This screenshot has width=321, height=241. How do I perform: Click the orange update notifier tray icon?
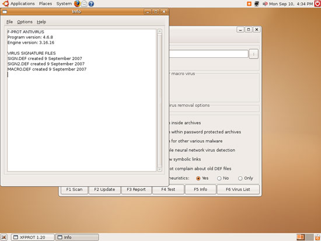[x=249, y=4]
